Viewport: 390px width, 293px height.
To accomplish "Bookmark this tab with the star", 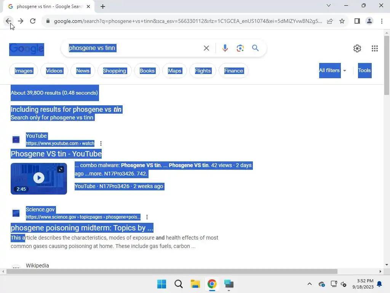I will [x=342, y=21].
